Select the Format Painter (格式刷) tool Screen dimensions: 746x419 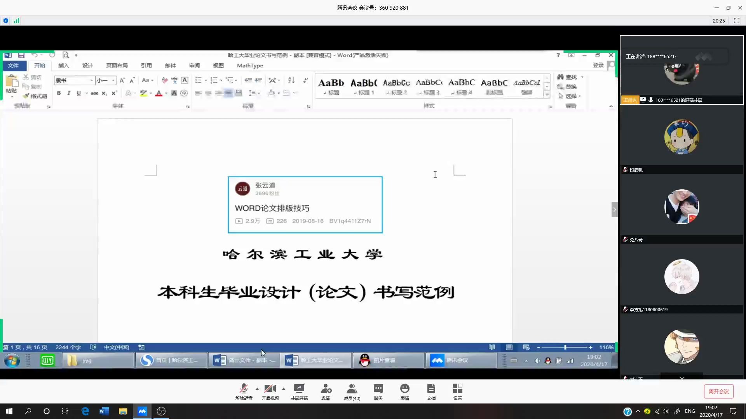(34, 96)
